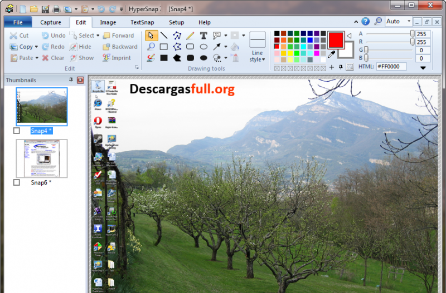Pick a color with the eyedropper tool
446x293 pixels.
click(331, 54)
